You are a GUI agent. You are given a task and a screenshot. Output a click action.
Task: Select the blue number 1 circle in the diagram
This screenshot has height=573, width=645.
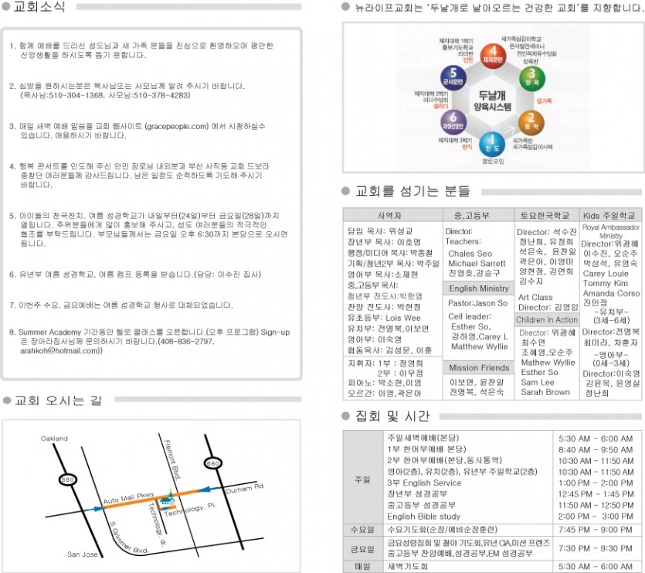click(x=492, y=145)
